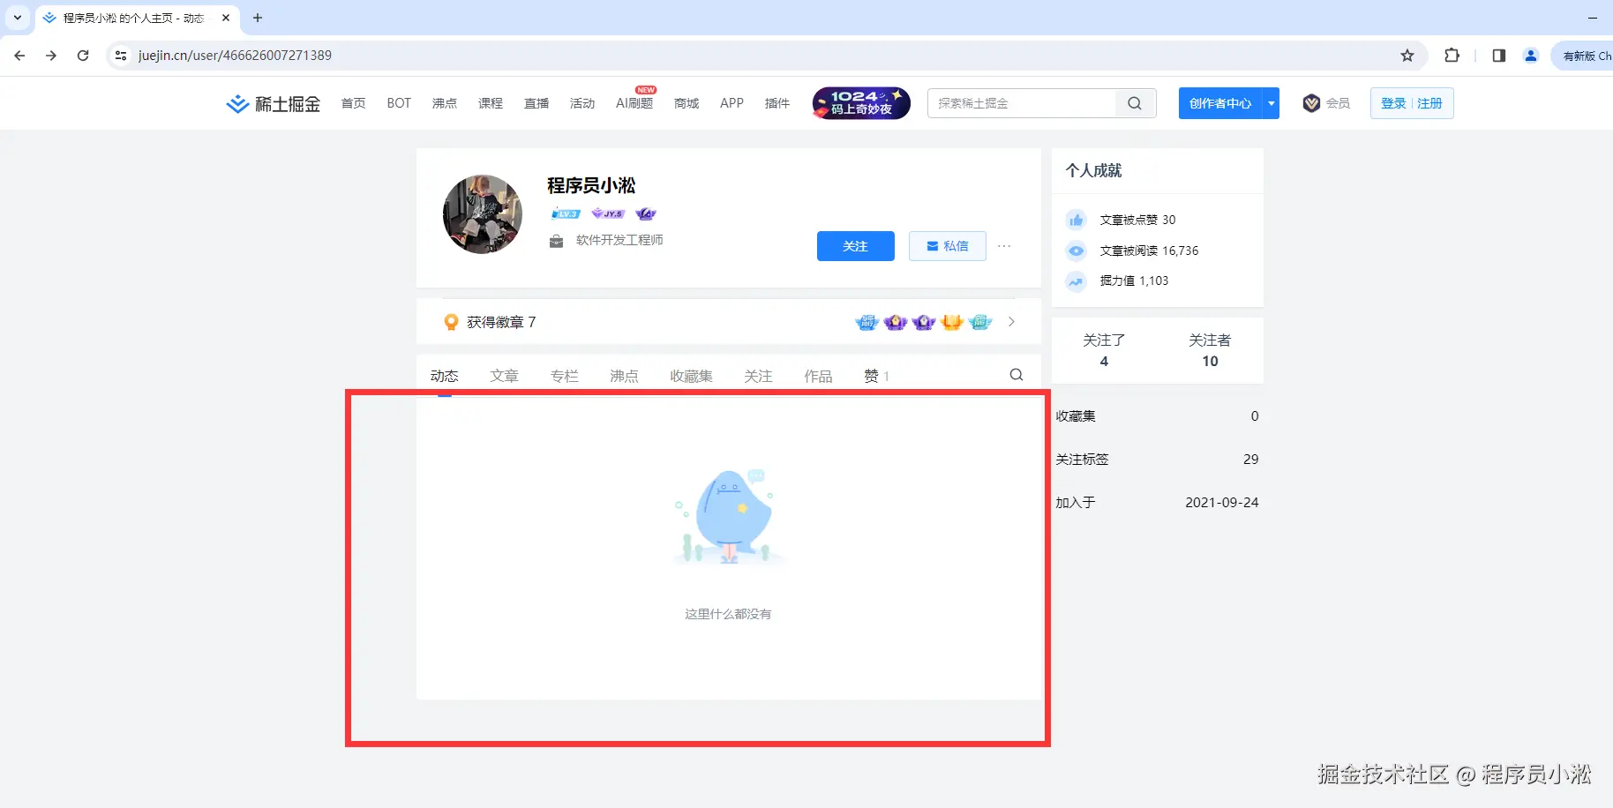This screenshot has height=808, width=1613.
Task: Click the 会员 membership icon
Action: coord(1311,102)
